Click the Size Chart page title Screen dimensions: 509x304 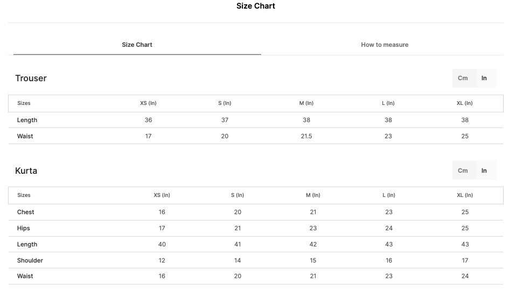coord(256,6)
